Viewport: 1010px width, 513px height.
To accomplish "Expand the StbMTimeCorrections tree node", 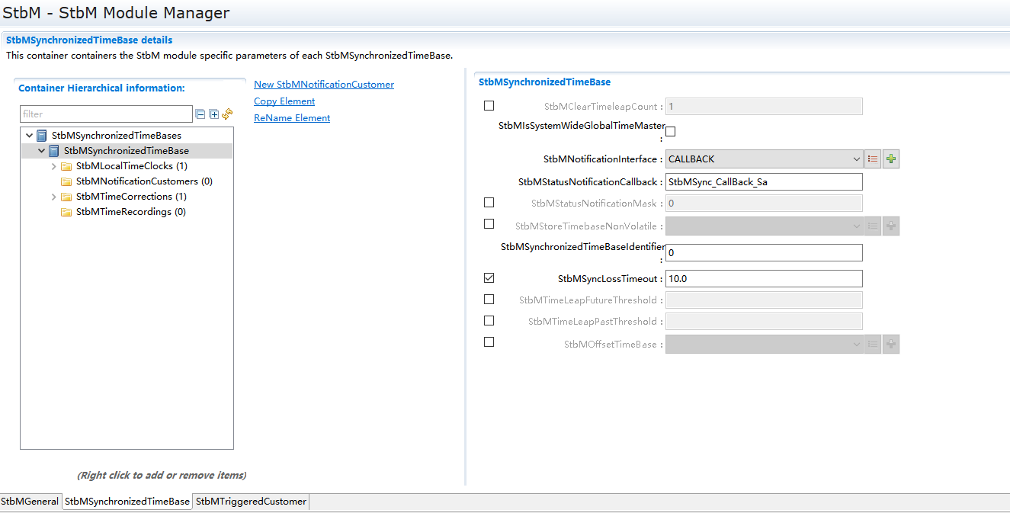I will click(x=54, y=197).
